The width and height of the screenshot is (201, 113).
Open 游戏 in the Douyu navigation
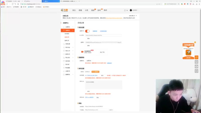[x=99, y=10]
